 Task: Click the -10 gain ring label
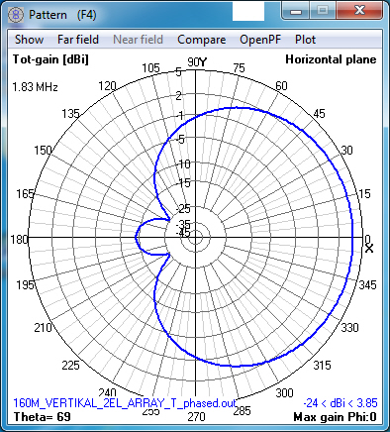(183, 163)
